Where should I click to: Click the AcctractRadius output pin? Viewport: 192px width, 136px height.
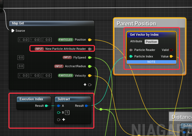coord(89,66)
